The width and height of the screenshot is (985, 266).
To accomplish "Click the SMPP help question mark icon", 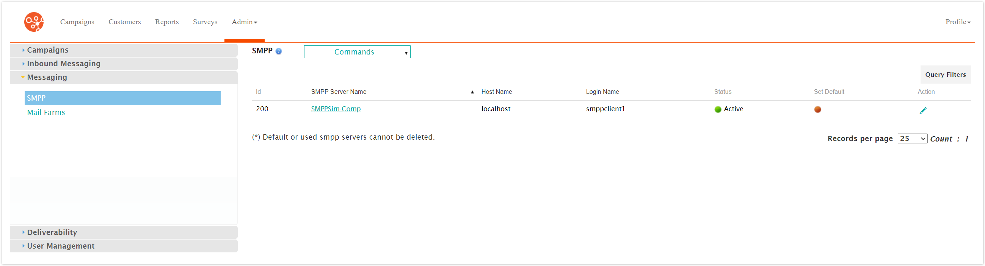I will 278,51.
